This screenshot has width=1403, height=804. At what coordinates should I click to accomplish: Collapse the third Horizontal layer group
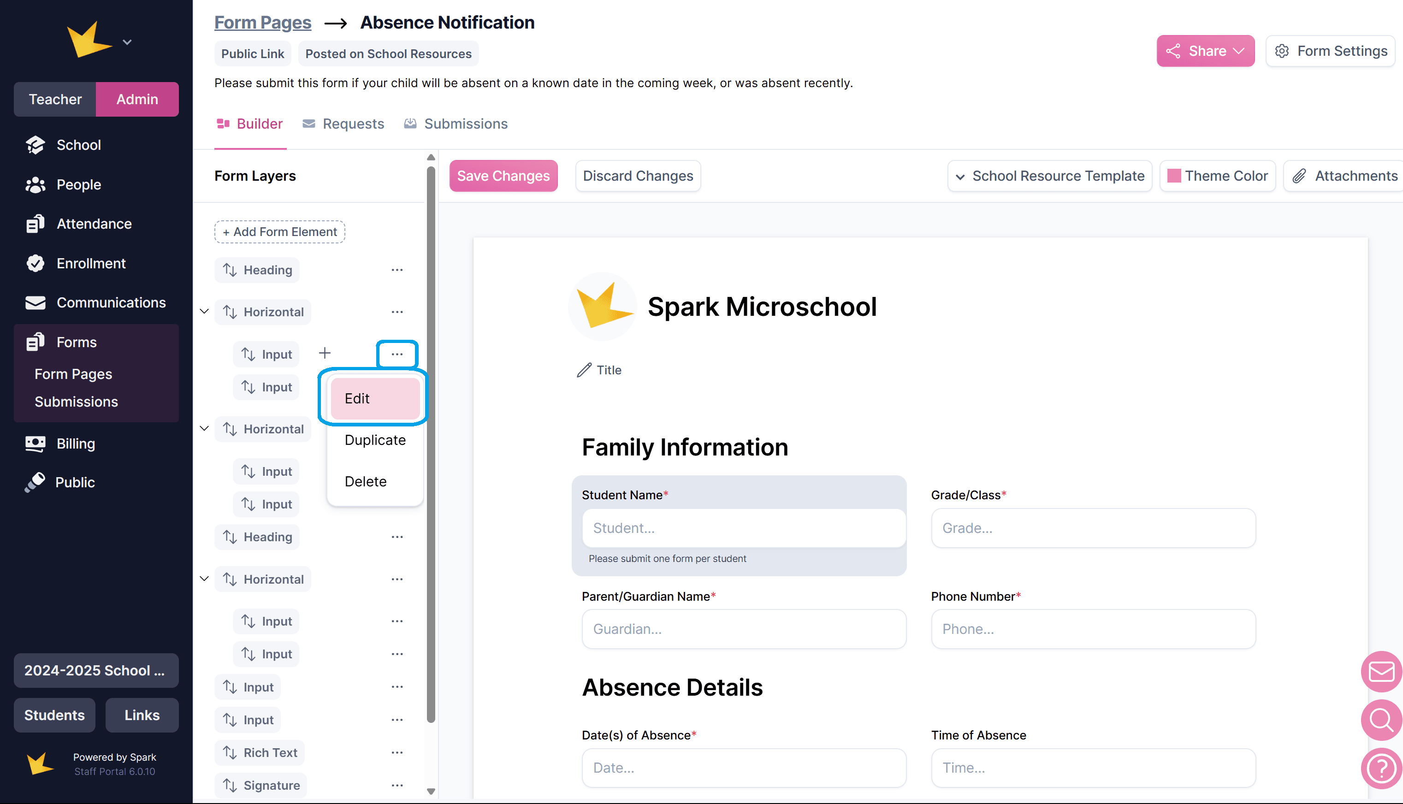click(204, 579)
